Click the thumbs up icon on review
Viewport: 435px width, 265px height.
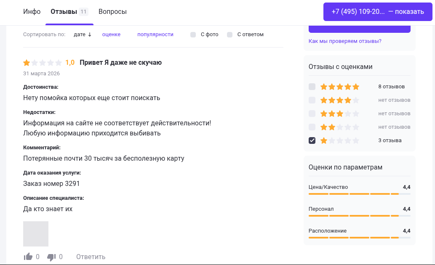28,257
